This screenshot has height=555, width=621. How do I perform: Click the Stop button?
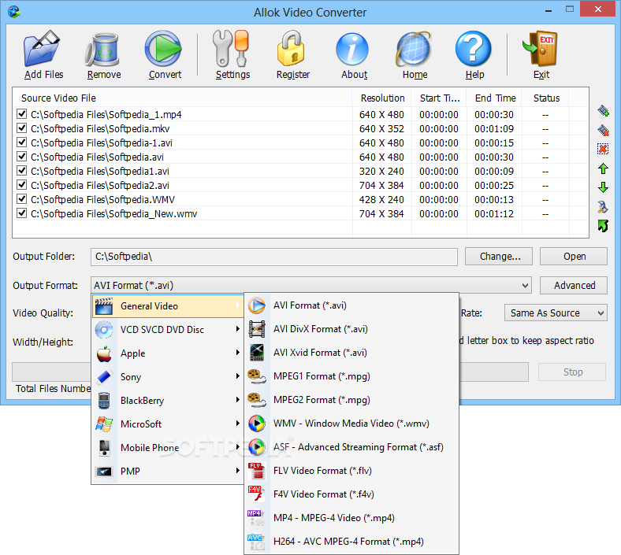[x=572, y=372]
